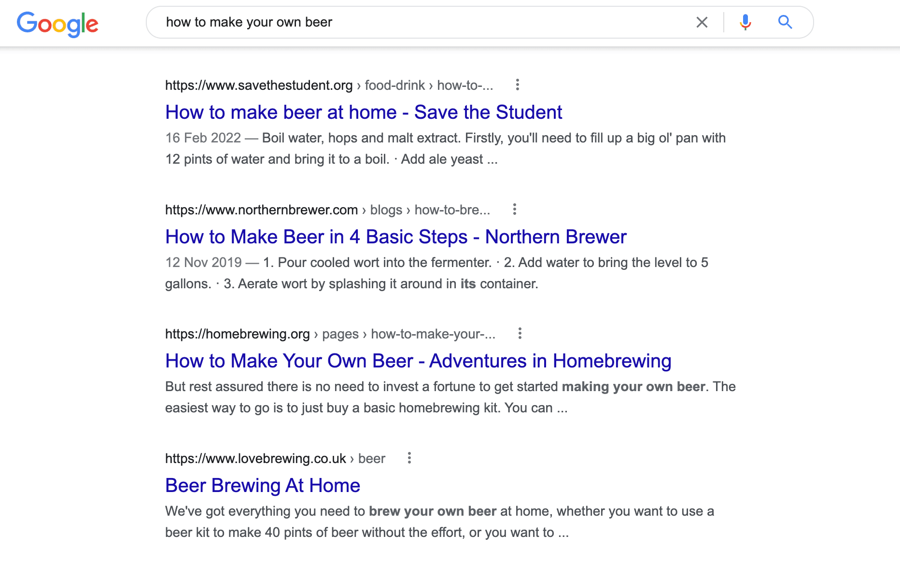Open 'How to make beer at home' link

point(364,112)
